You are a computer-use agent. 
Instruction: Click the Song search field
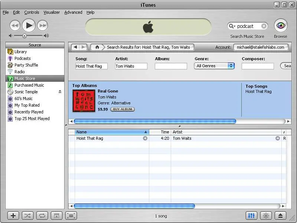click(x=91, y=66)
